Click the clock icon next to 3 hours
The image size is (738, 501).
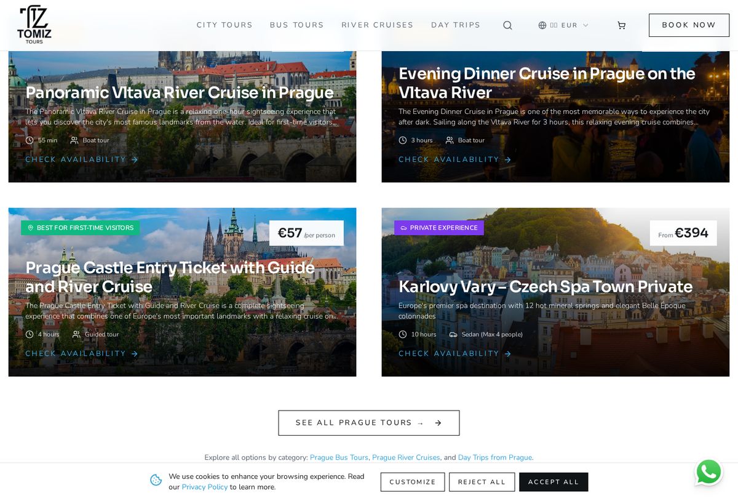(x=403, y=140)
